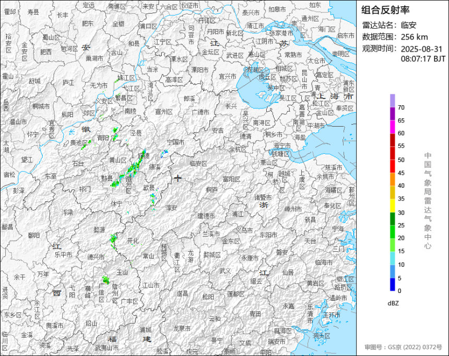Click the station name value 临安
This screenshot has height=356, width=449.
tap(408, 25)
